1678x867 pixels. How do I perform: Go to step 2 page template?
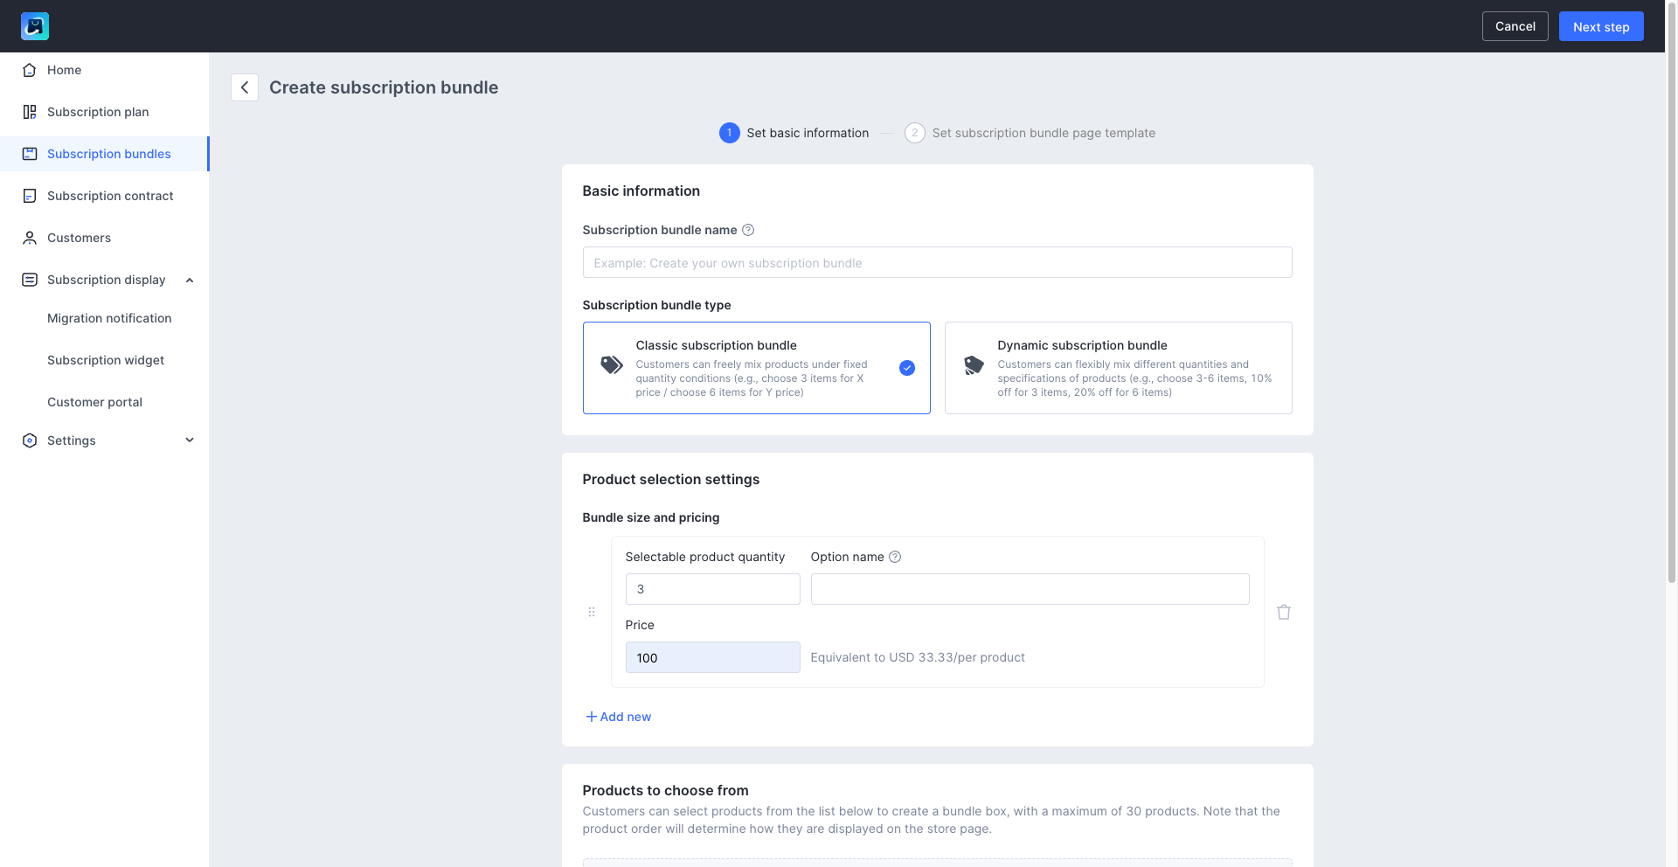coord(1043,133)
